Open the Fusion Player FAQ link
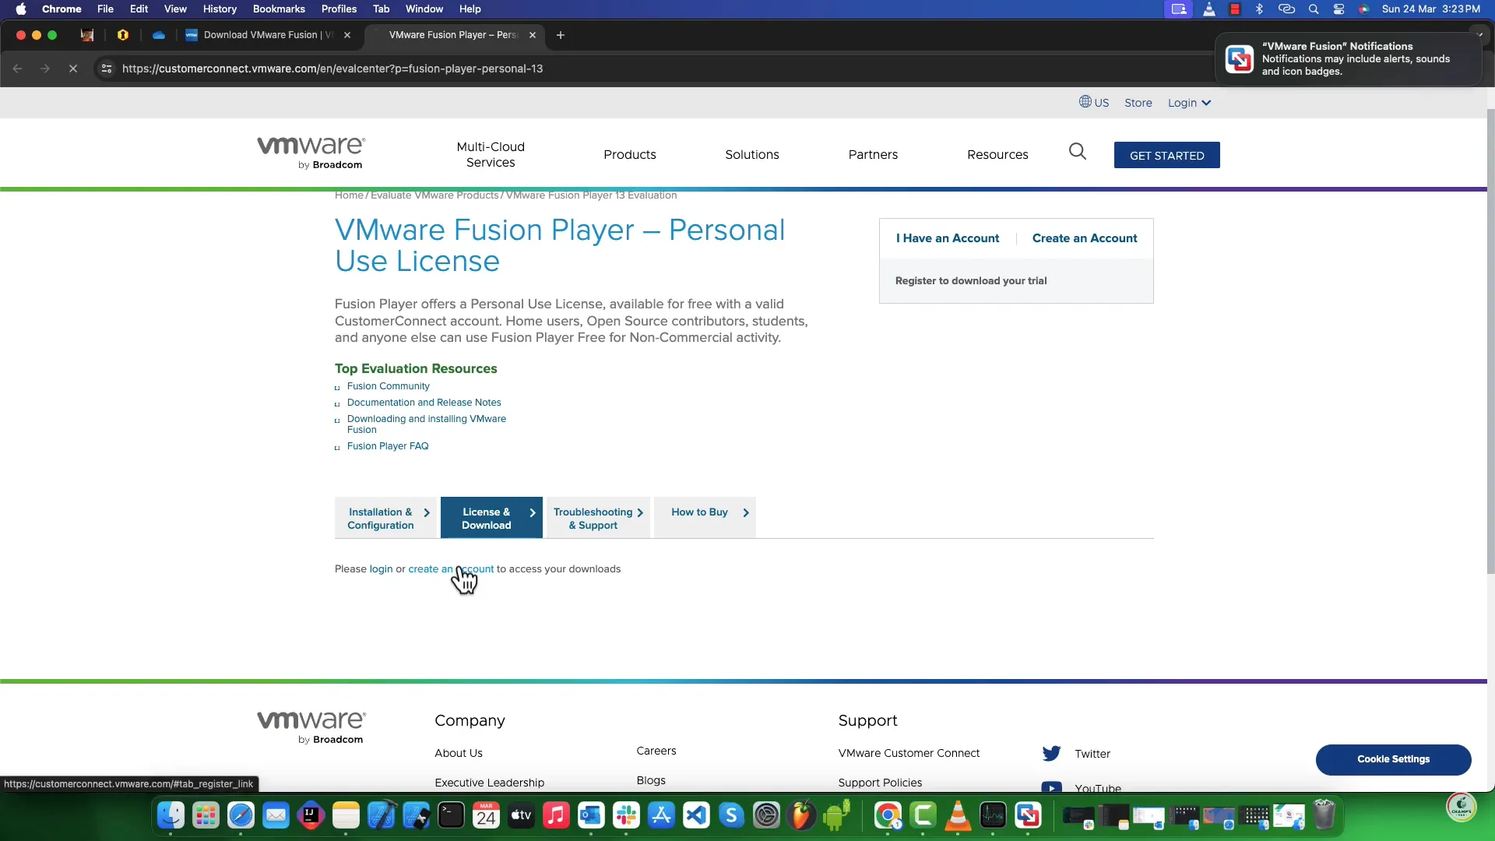1495x841 pixels. point(387,446)
